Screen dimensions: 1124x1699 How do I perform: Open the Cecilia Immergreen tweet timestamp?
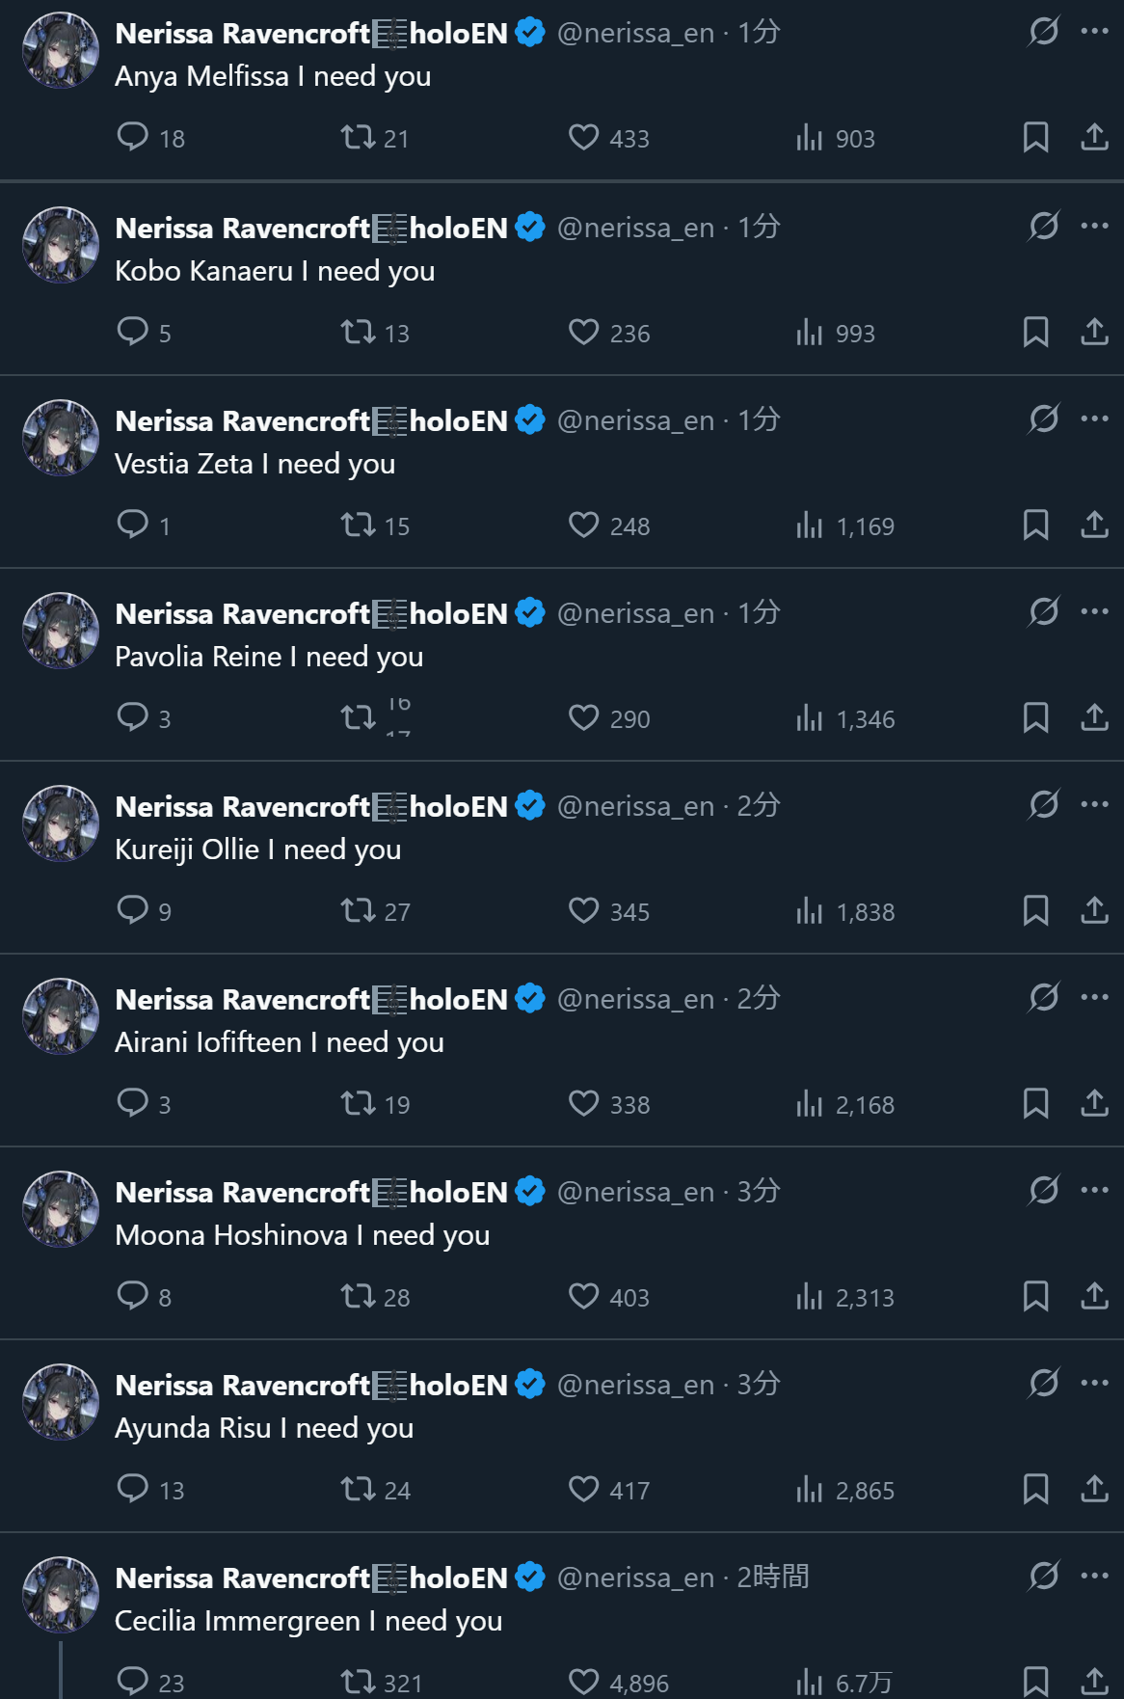coord(772,1578)
